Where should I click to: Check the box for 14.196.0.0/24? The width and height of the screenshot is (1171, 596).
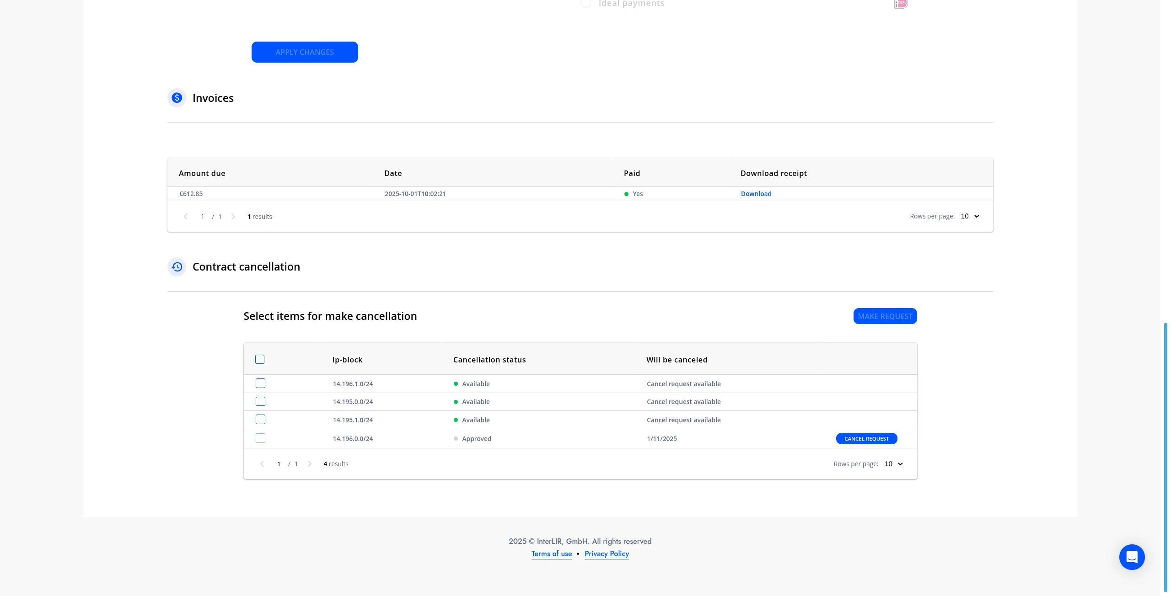[260, 438]
